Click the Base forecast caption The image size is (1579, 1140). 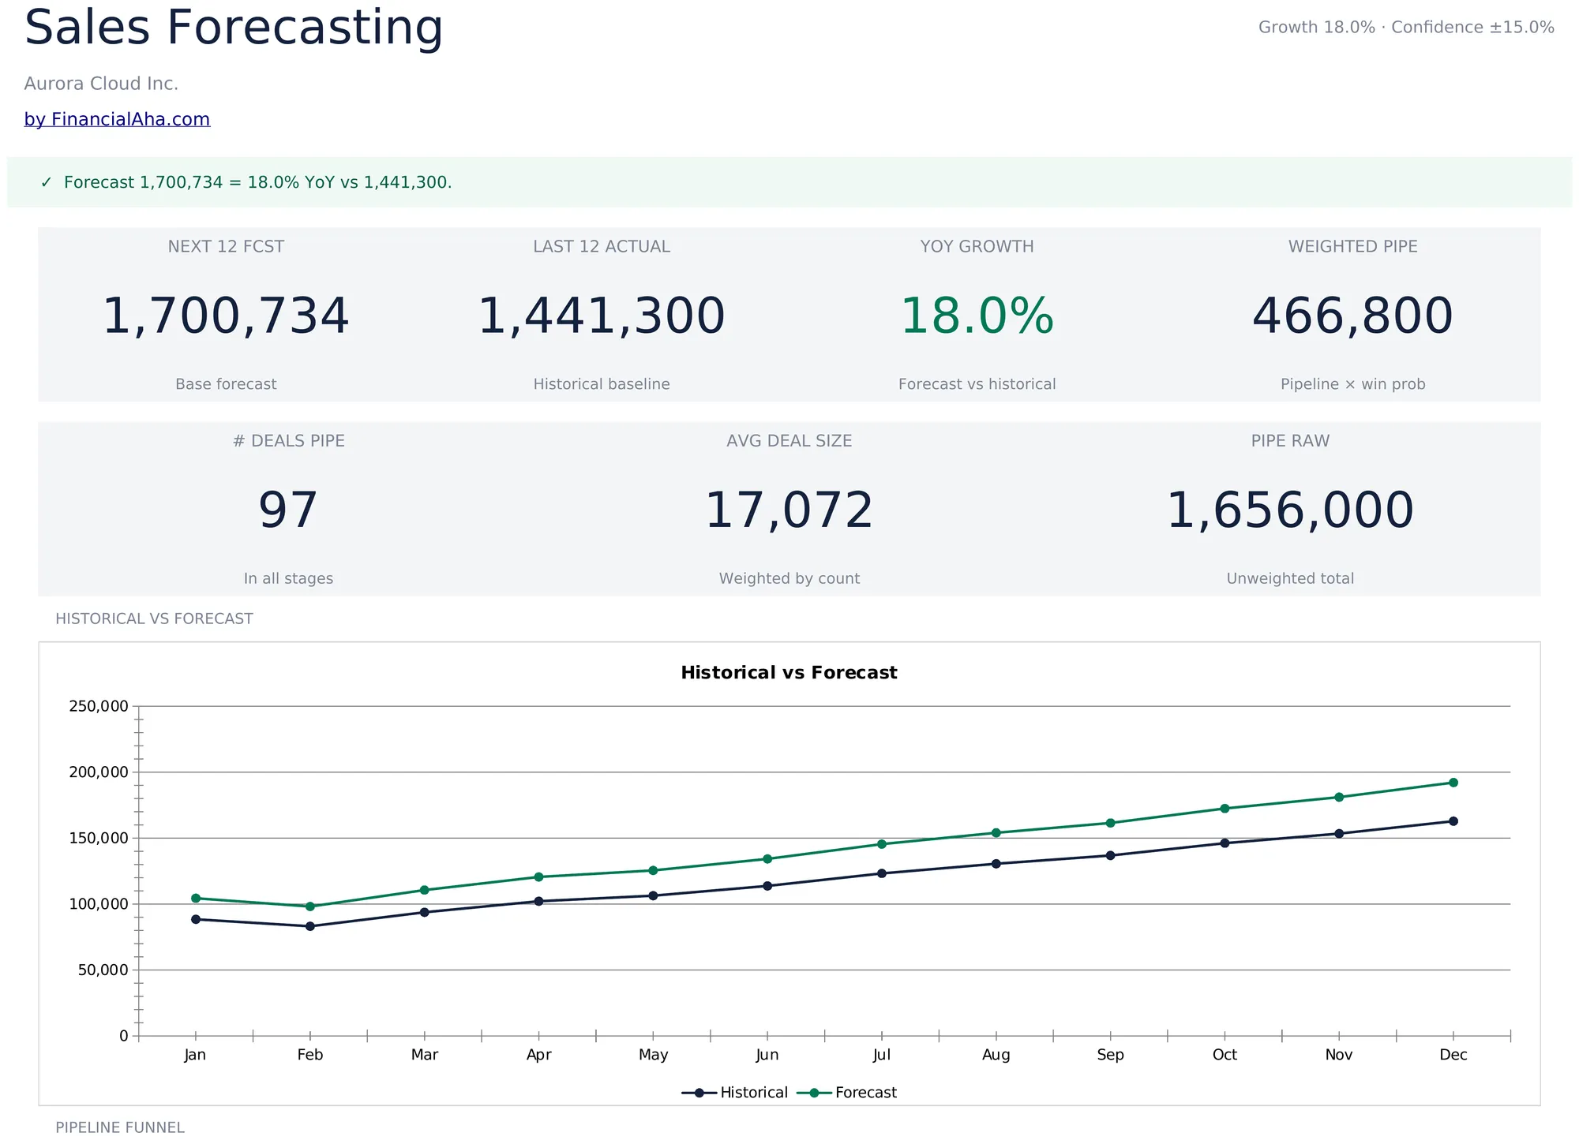226,384
